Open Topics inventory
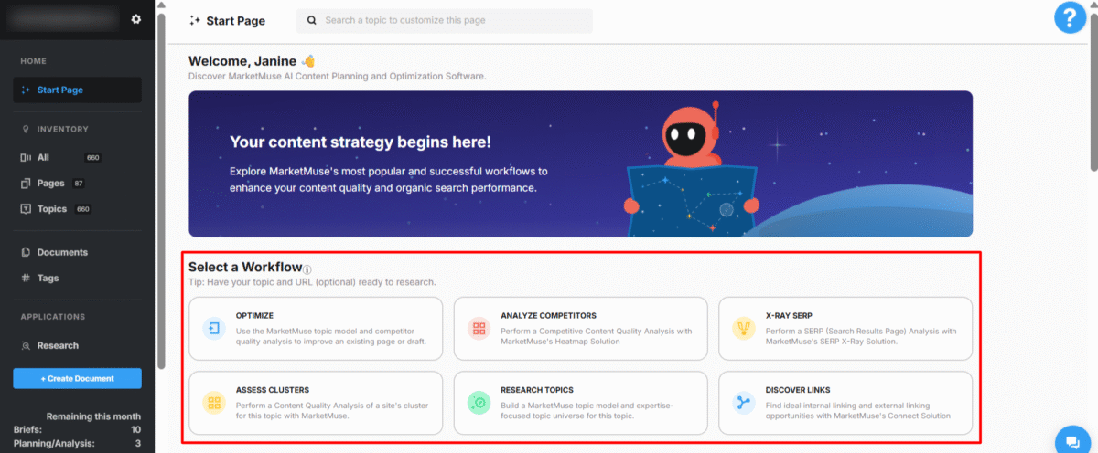 [x=52, y=209]
